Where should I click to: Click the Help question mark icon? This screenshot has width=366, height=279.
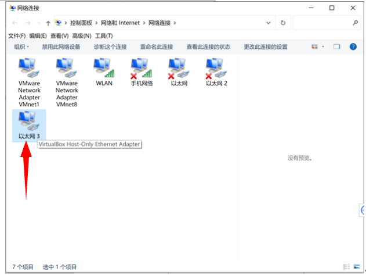(x=353, y=46)
